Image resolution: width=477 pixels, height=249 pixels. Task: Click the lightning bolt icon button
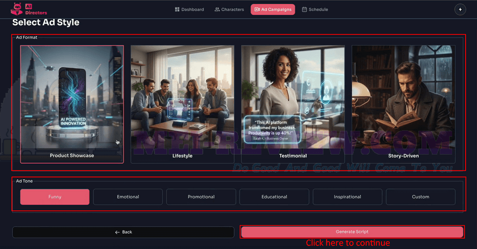click(460, 9)
